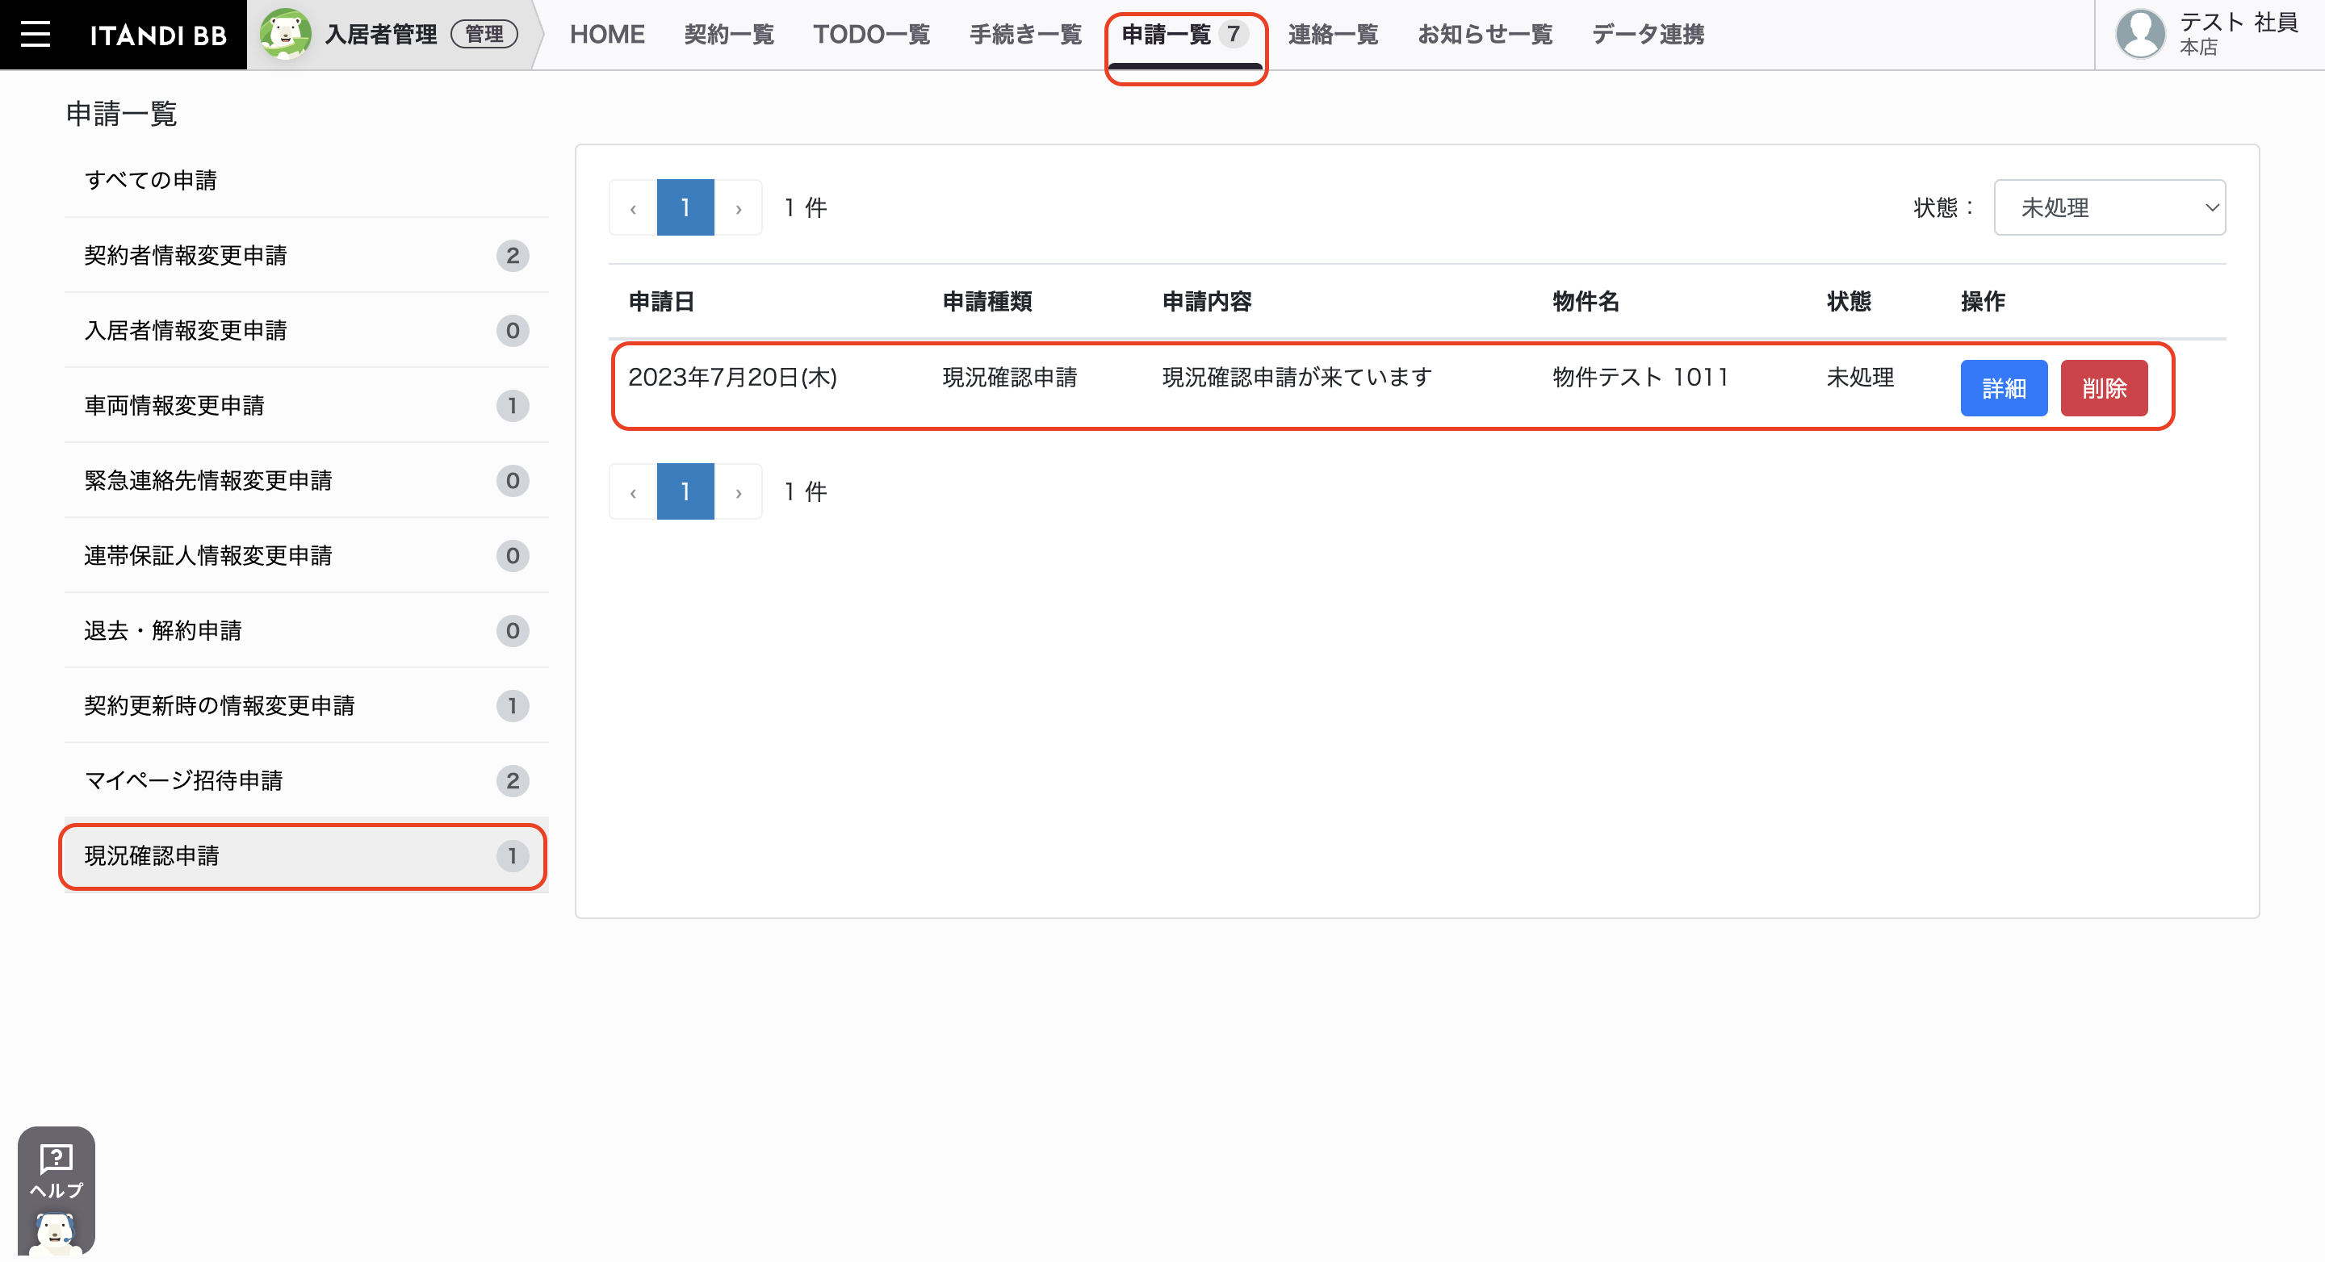Click previous page arrow in top pagination
Image resolution: width=2325 pixels, height=1262 pixels.
pos(633,207)
